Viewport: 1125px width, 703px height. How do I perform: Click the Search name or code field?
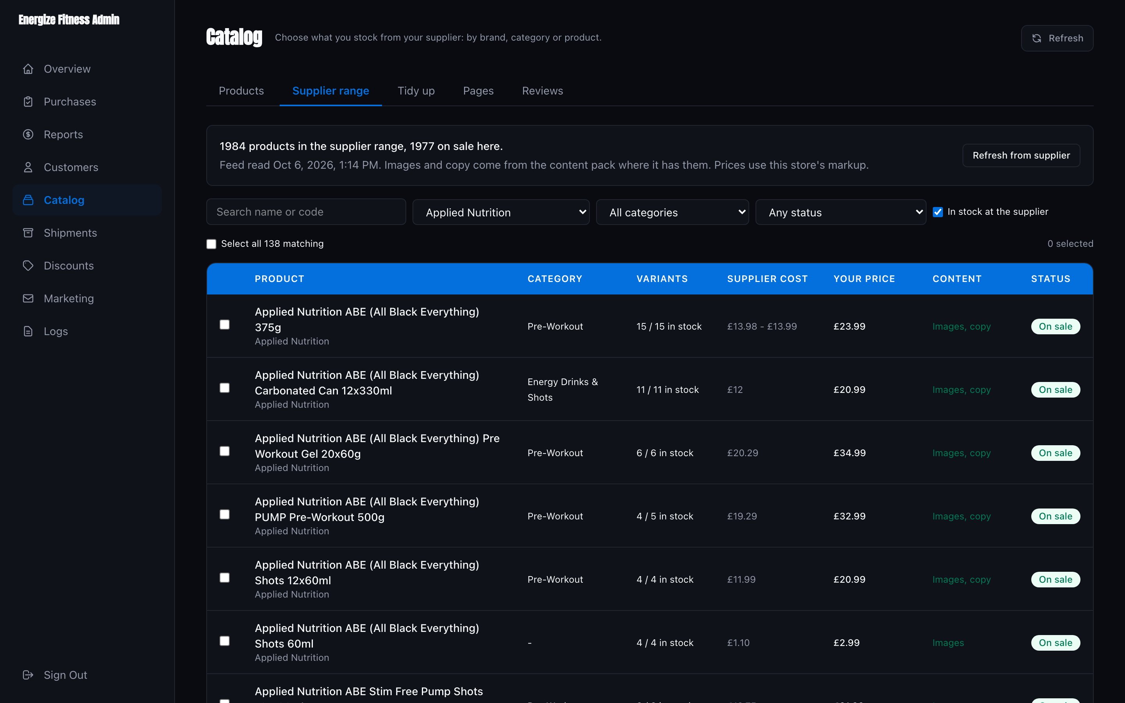306,212
